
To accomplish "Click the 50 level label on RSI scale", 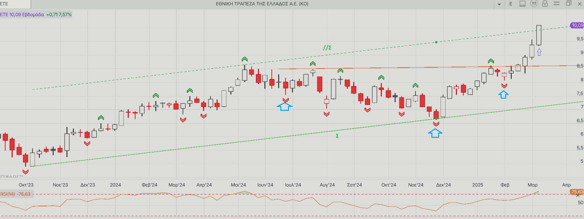I will [581, 203].
